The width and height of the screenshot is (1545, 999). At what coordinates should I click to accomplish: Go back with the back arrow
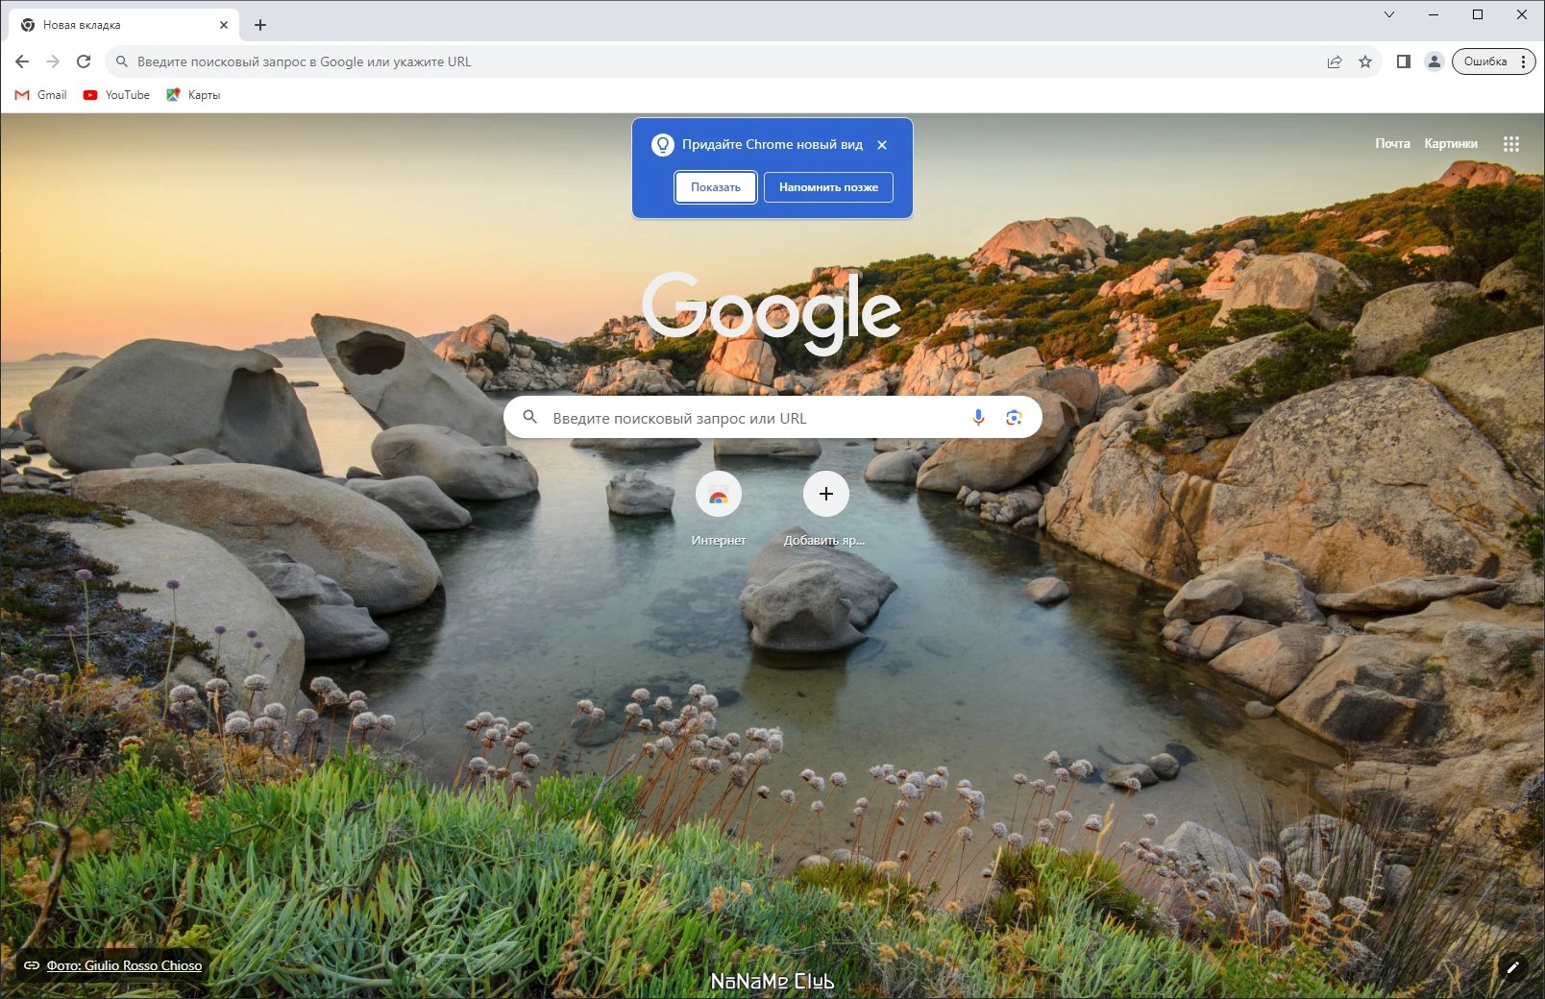[22, 61]
